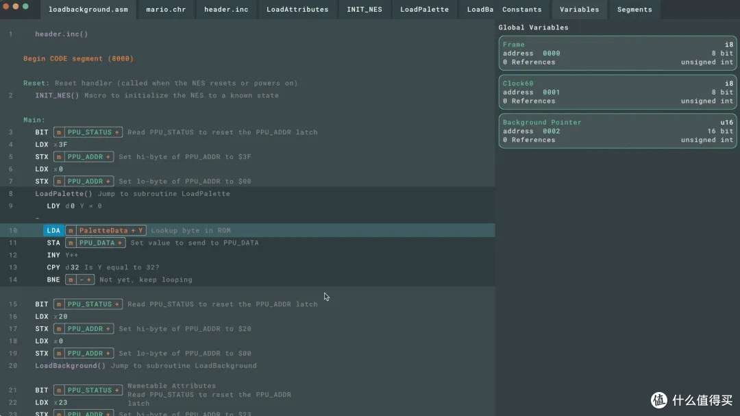Click the Main: label
The image size is (740, 416).
[x=34, y=120]
